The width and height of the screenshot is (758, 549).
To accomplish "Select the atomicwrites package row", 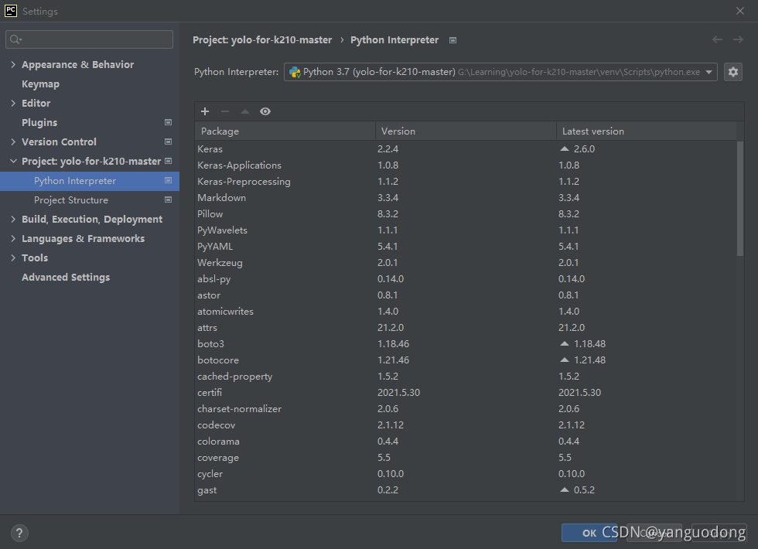I will [466, 311].
